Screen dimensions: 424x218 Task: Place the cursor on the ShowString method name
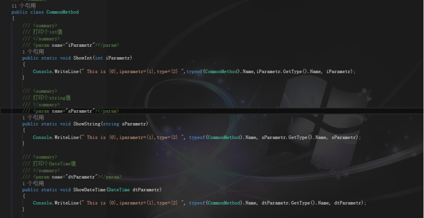(x=87, y=124)
